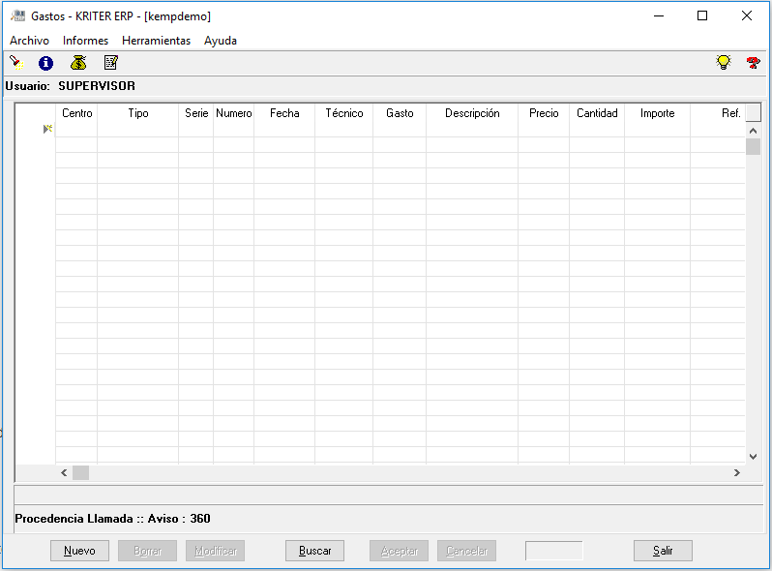Click the yellow light bulb icon
This screenshot has height=571, width=772.
tap(723, 63)
